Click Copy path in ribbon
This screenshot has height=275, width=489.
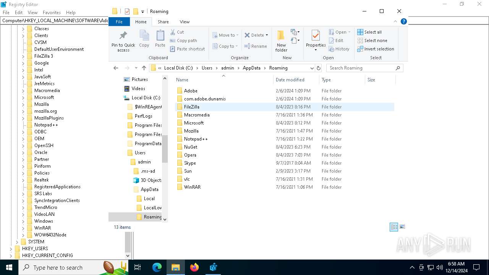coord(184,40)
